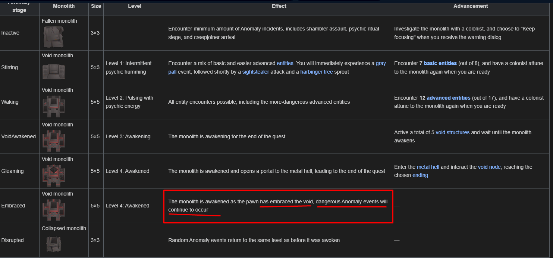Follow the 'basic entities' link

coord(440,63)
